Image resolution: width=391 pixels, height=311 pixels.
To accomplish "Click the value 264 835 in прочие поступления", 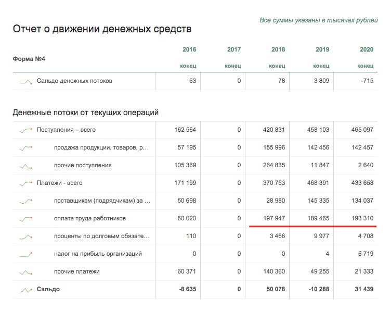I will [274, 165].
